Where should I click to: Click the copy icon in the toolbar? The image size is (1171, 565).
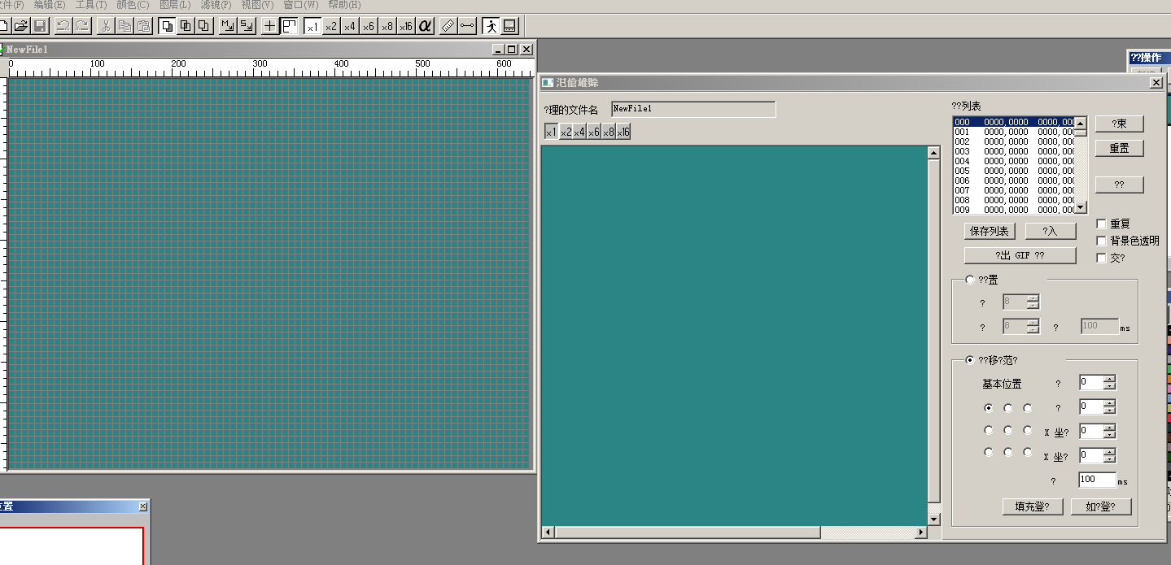(x=125, y=26)
